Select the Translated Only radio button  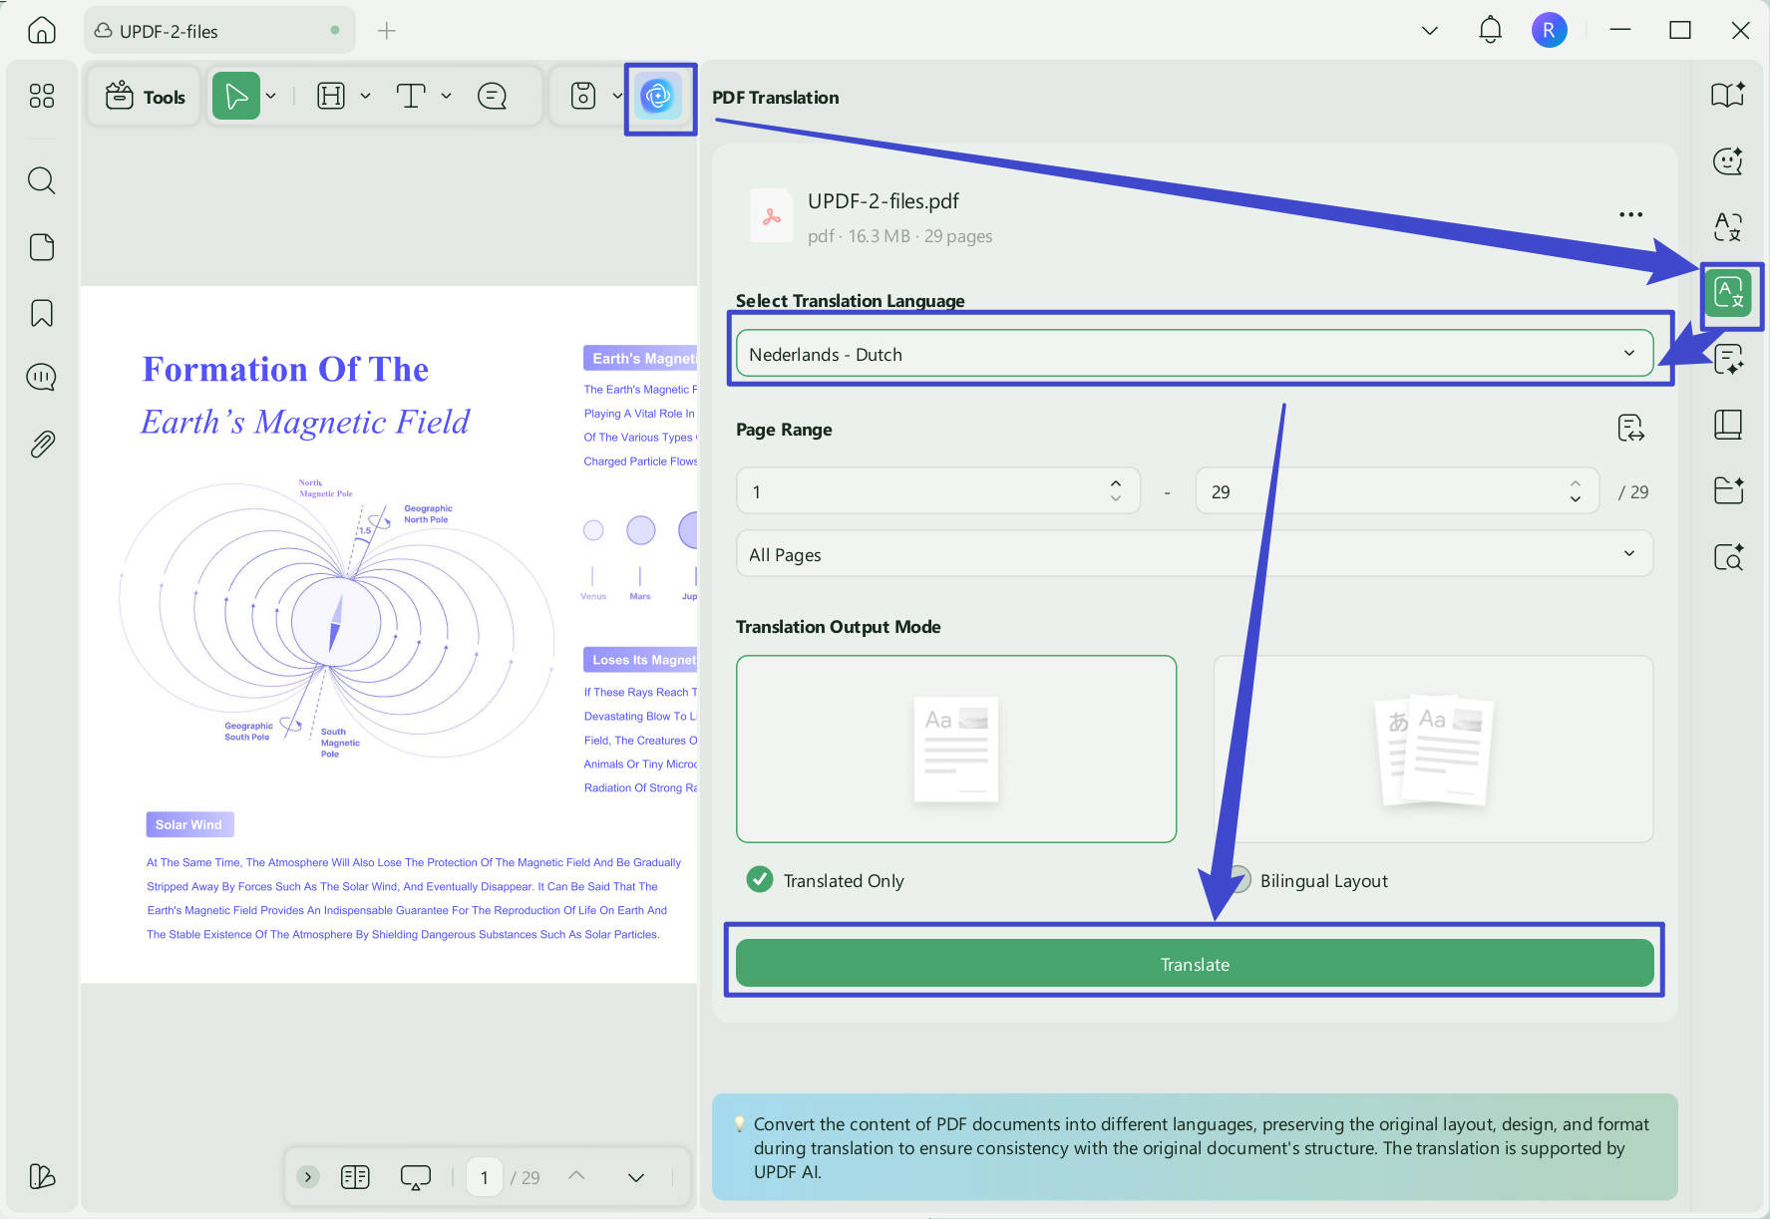coord(760,880)
